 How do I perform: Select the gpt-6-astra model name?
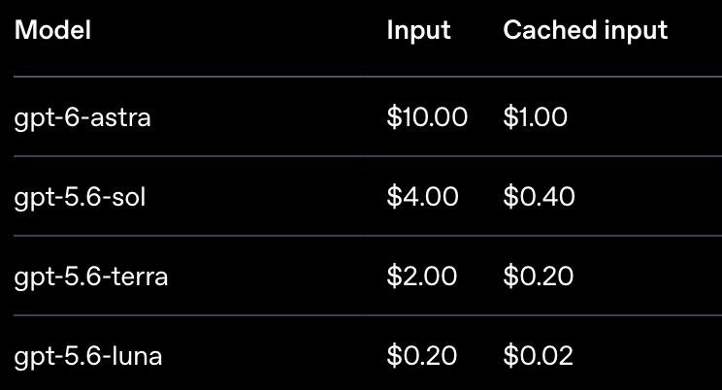pos(82,118)
